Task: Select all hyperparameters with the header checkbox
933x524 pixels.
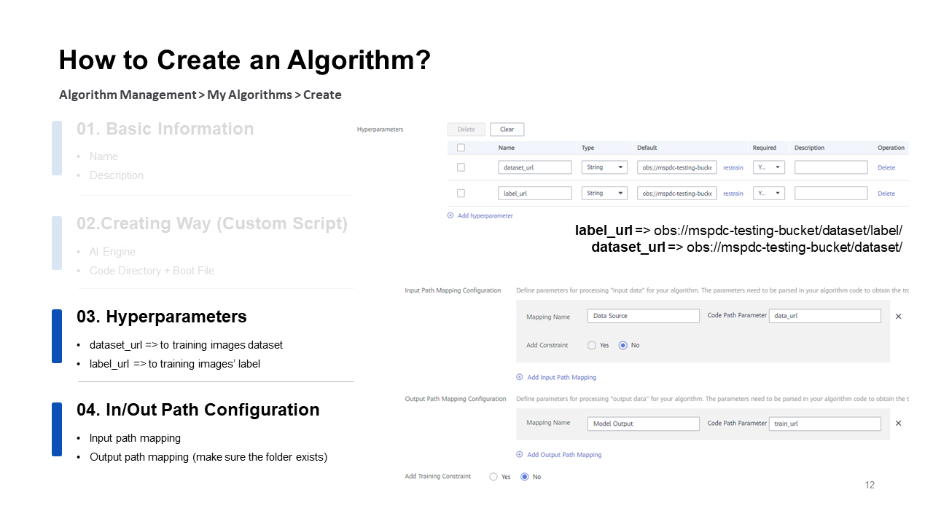Action: coord(461,148)
